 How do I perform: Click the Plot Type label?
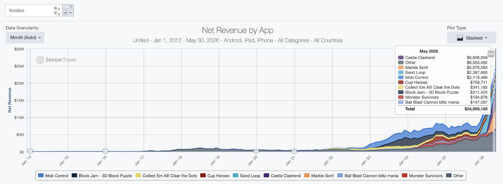(x=457, y=28)
